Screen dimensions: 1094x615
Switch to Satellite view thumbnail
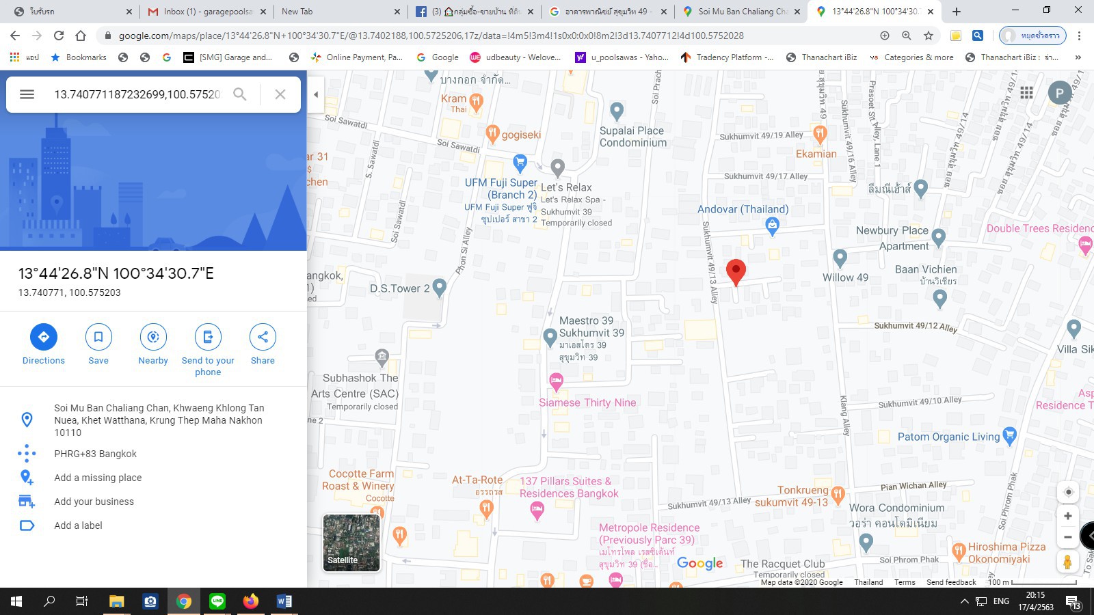pos(351,543)
